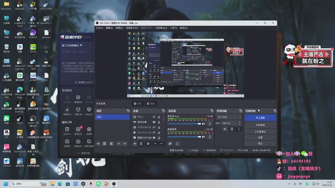Screen dimensions: 335x188
Task: Hide the 游戏采集 source via eye icon
Action: (x=154, y=122)
